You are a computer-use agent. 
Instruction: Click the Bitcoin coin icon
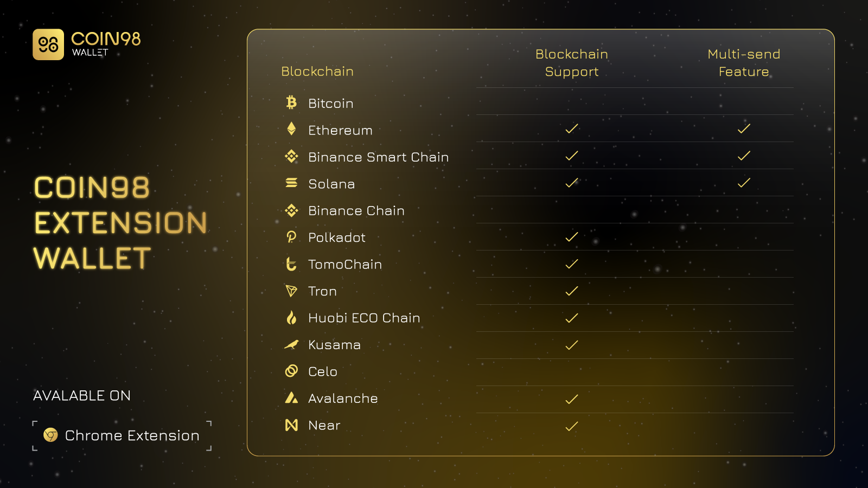click(291, 102)
